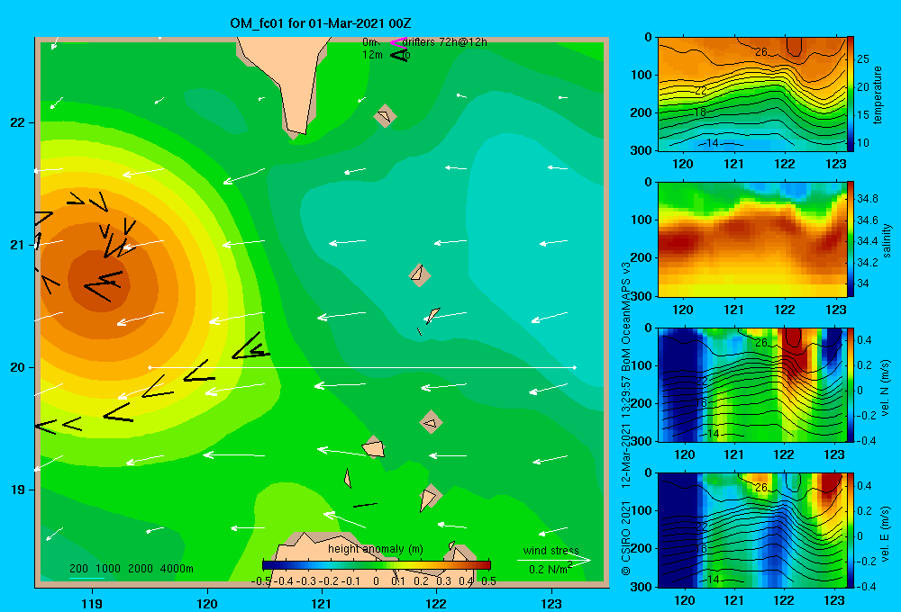The height and width of the screenshot is (612, 901).
Task: Click the '4000m' bathymetry contour legend value
Action: 177,569
